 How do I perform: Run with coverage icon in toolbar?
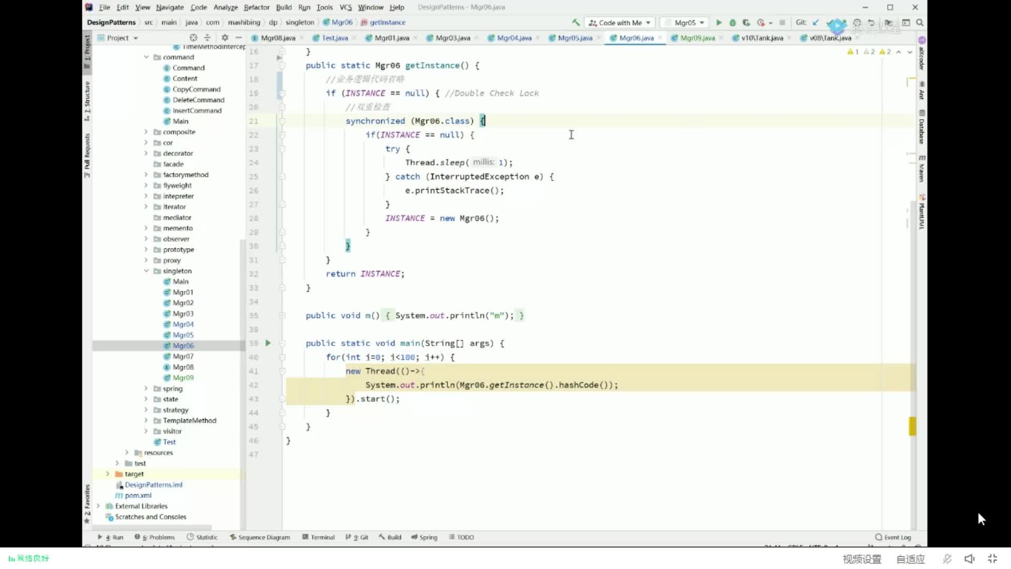pos(746,23)
